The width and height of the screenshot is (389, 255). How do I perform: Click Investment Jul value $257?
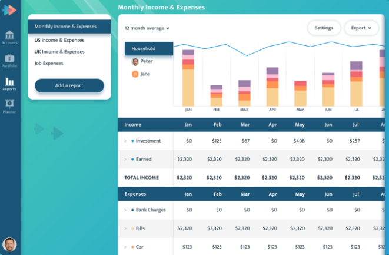point(354,141)
